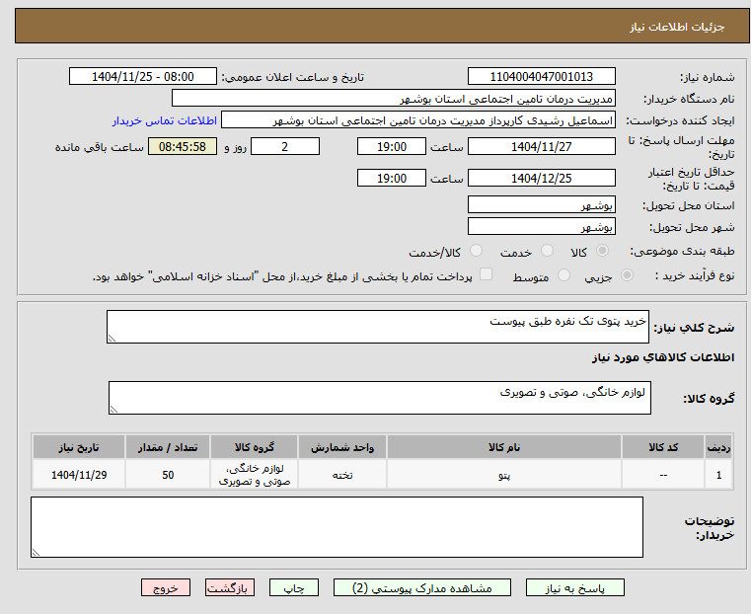The image size is (751, 614).
Task: Click گروه کالا textarea
Action: pyautogui.click(x=380, y=398)
